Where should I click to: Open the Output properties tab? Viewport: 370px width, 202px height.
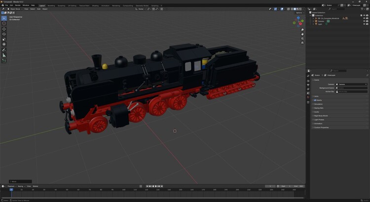(308, 85)
